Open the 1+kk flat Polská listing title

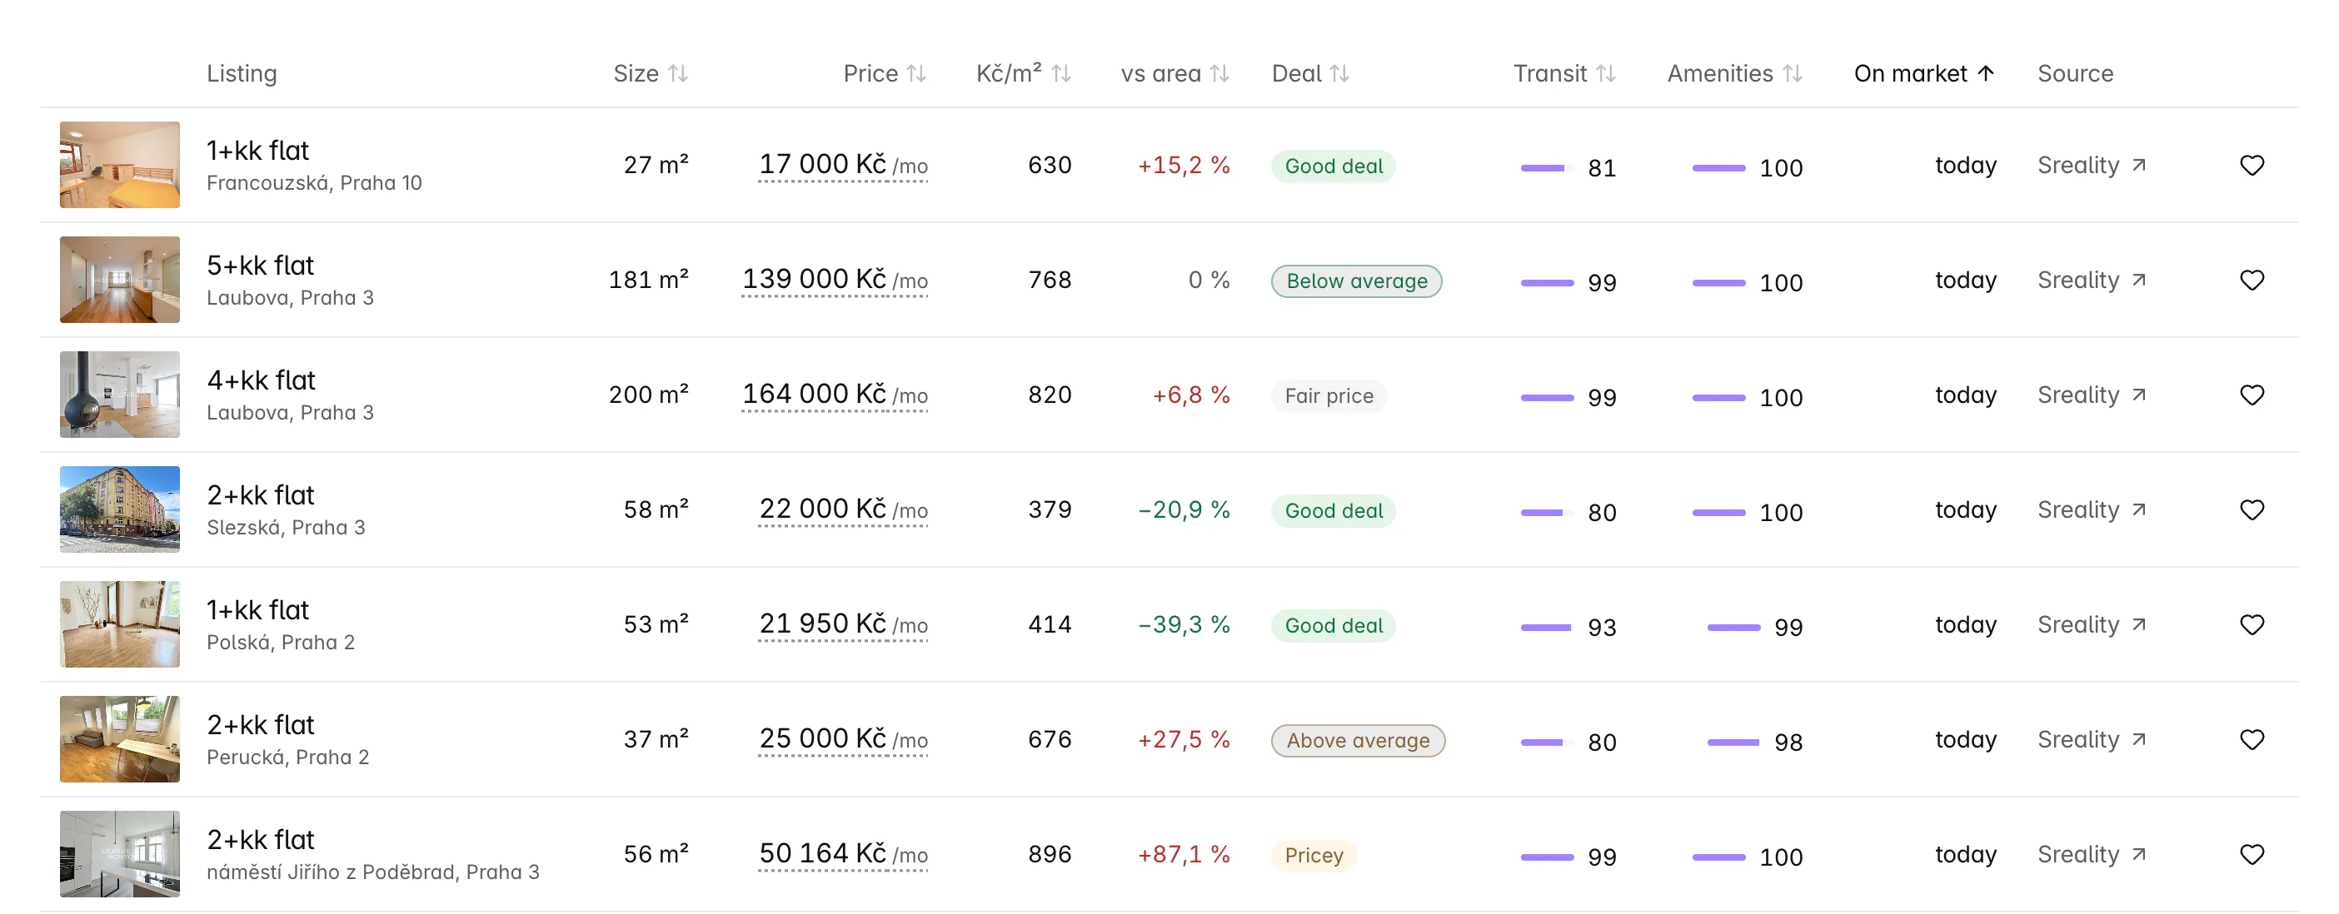click(258, 610)
